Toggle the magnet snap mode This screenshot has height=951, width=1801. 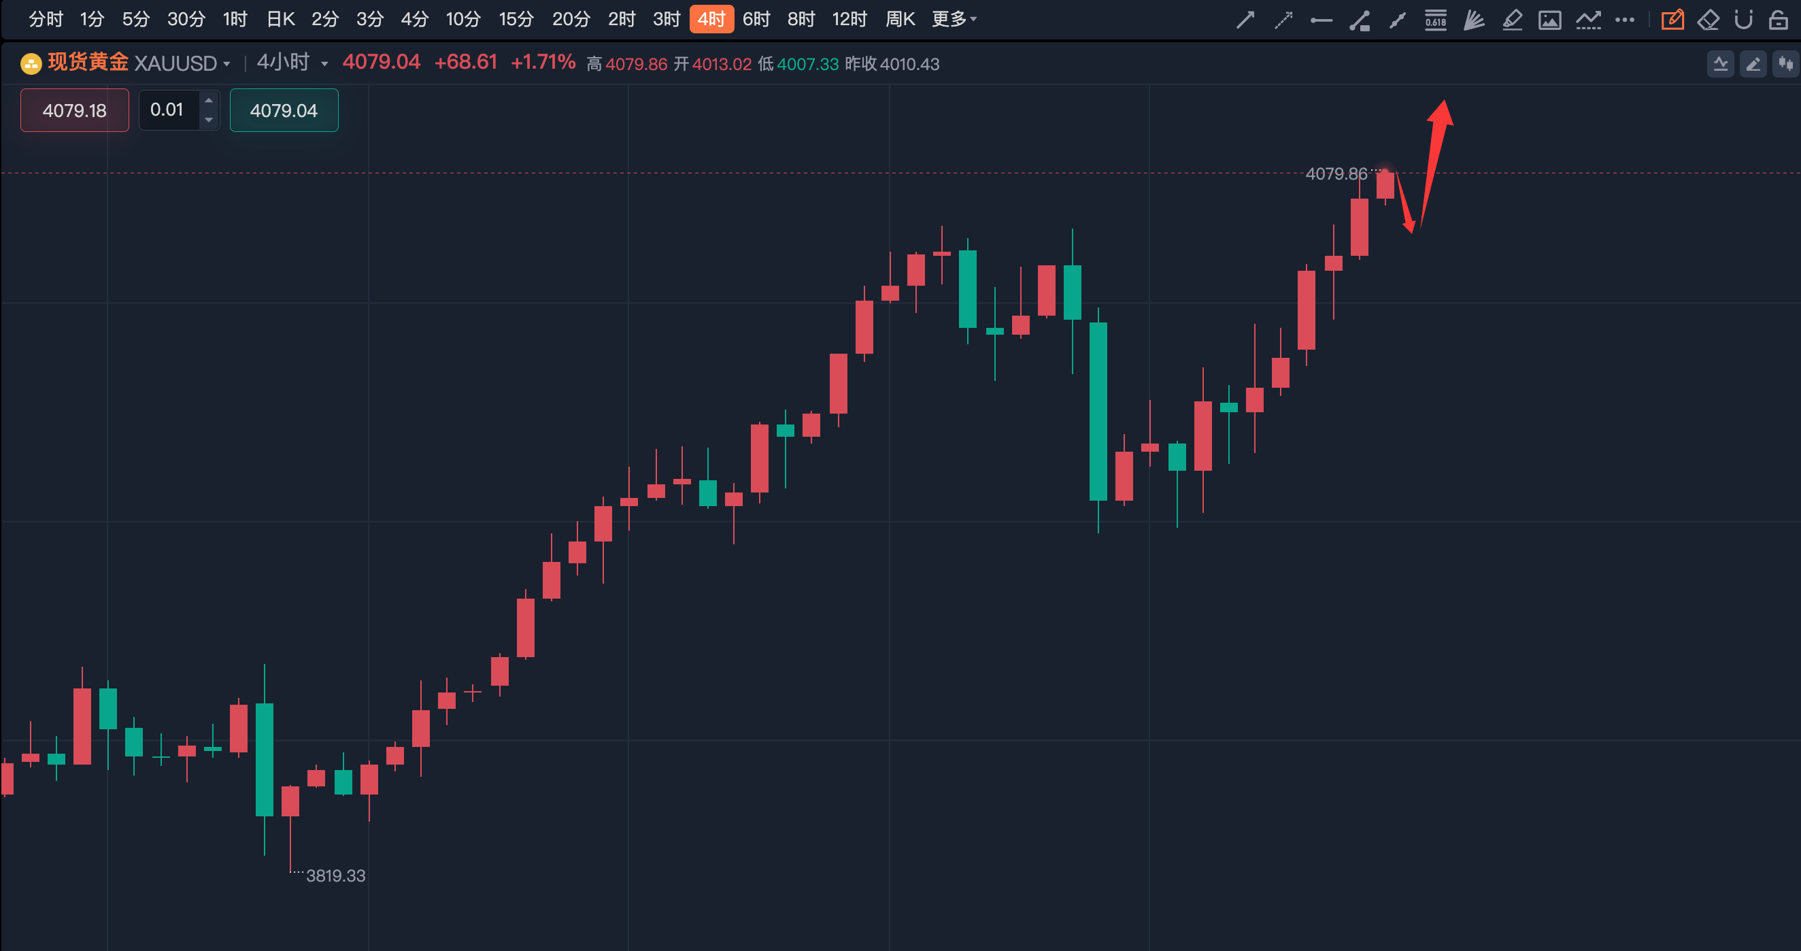1743,20
